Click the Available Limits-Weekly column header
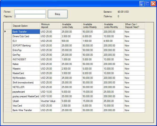Viewport: 157px width, 126px height. point(92,26)
